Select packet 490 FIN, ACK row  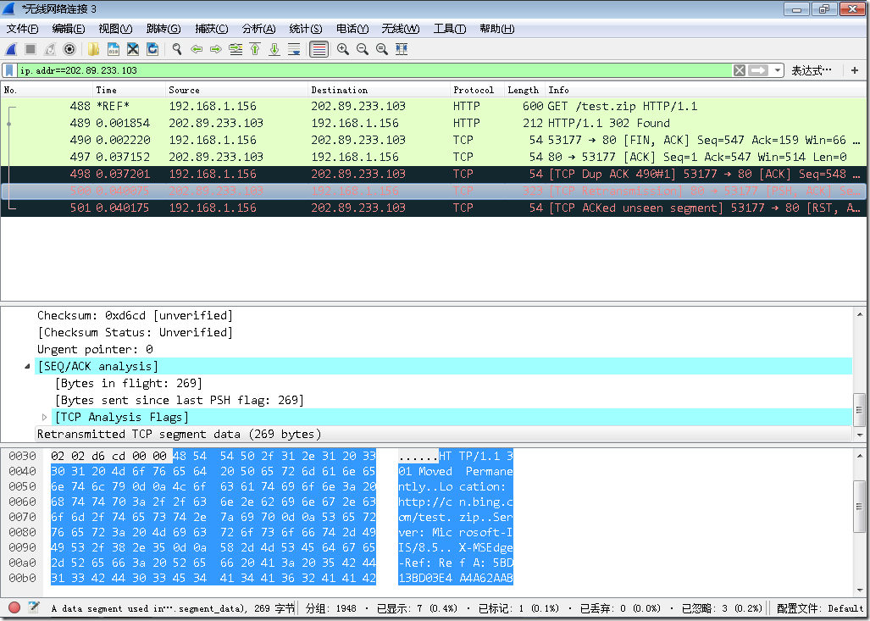click(434, 140)
